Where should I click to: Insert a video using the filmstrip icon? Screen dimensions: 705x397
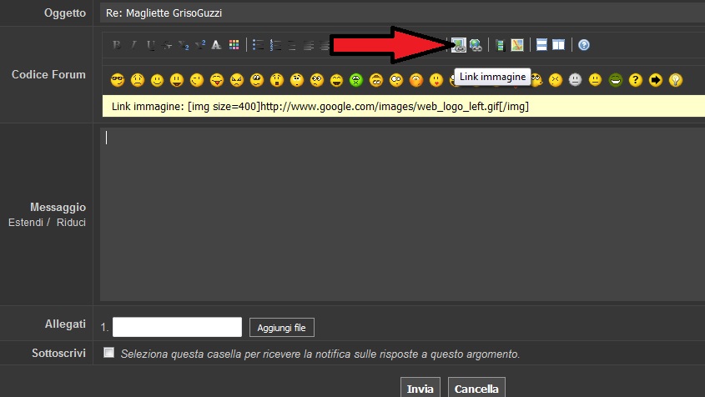pyautogui.click(x=500, y=45)
